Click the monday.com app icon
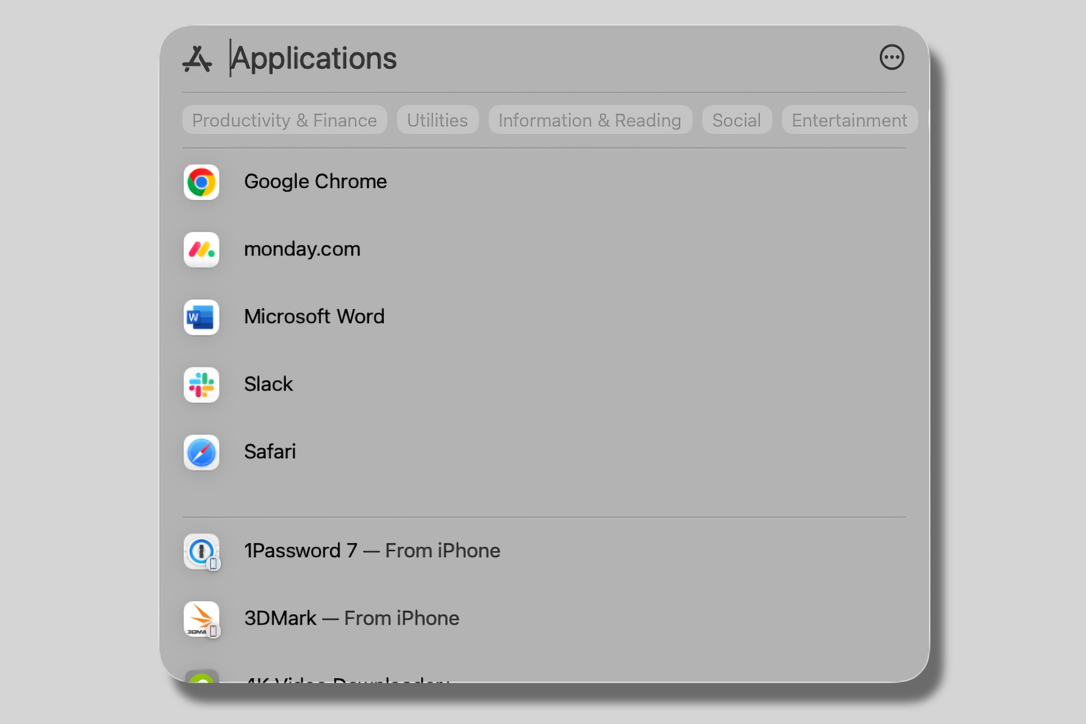 201,250
